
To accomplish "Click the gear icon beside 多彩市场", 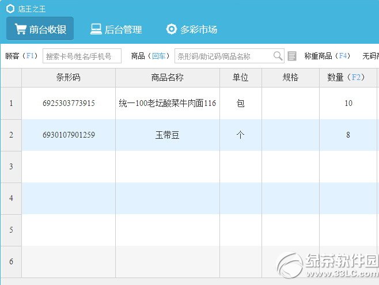I will tap(172, 29).
